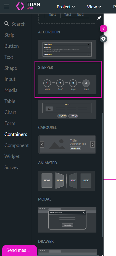
Task: Select Survey category in sidebar
Action: (x=11, y=167)
